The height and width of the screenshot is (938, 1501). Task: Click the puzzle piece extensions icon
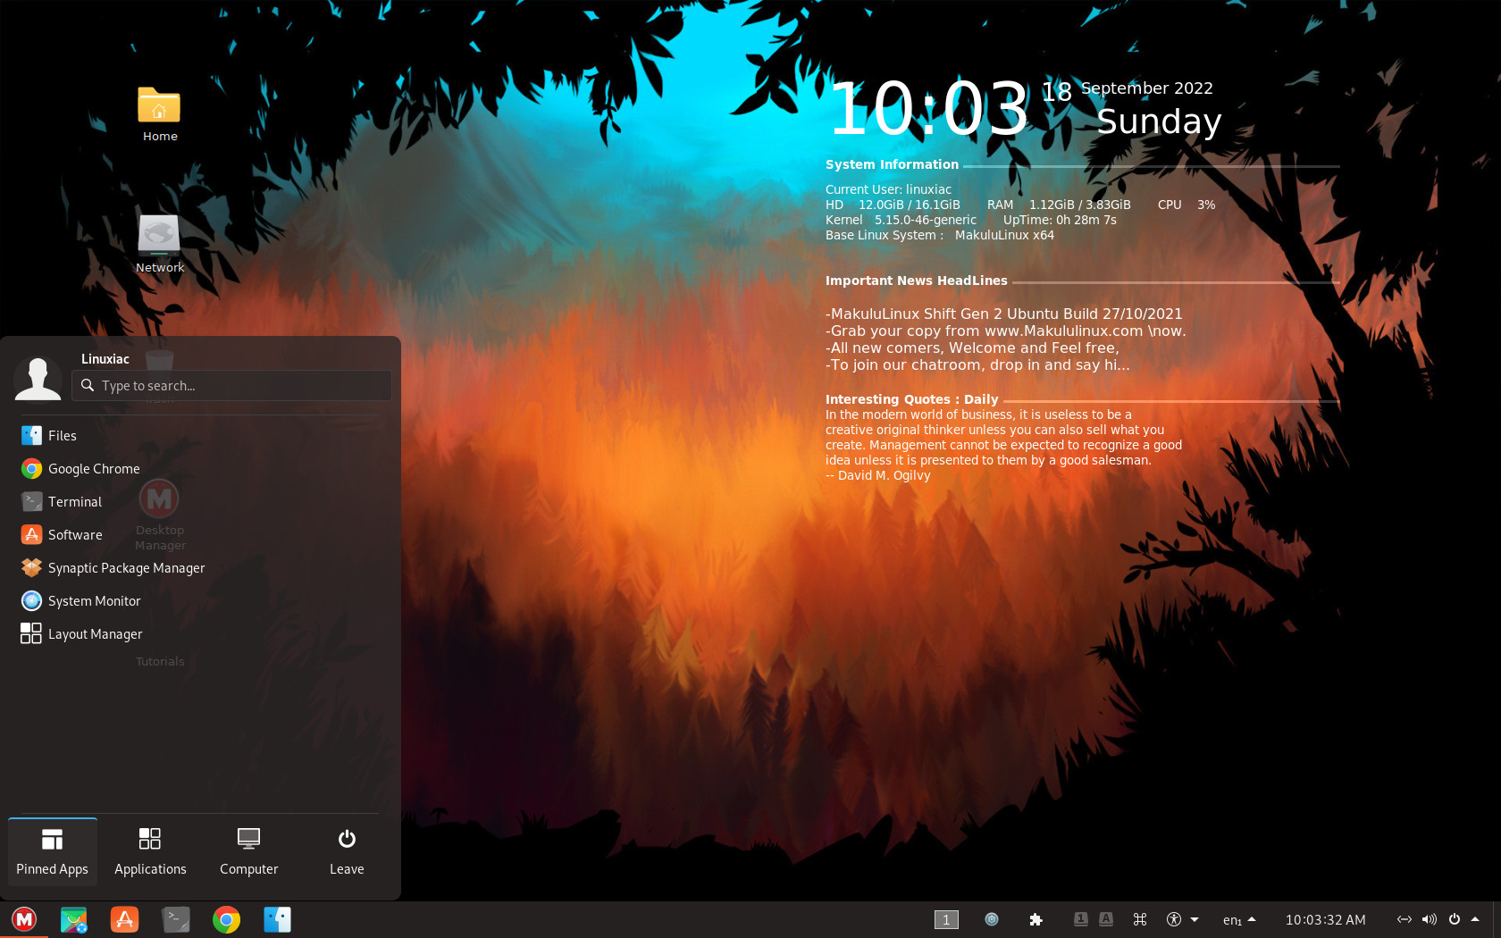tap(1036, 919)
